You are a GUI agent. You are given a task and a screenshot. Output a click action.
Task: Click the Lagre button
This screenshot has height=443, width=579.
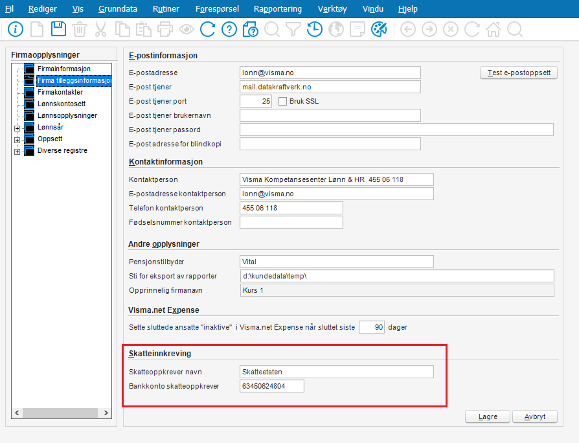(x=488, y=416)
